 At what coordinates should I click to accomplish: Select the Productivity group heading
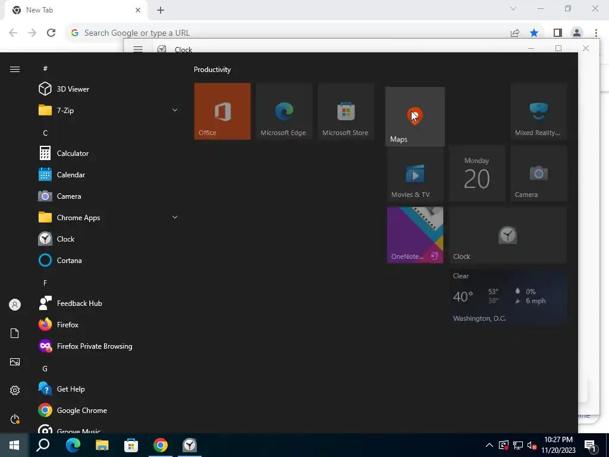212,70
